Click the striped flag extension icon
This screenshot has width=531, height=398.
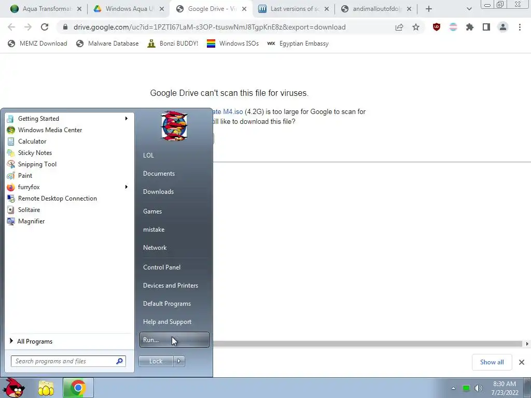pos(453,27)
